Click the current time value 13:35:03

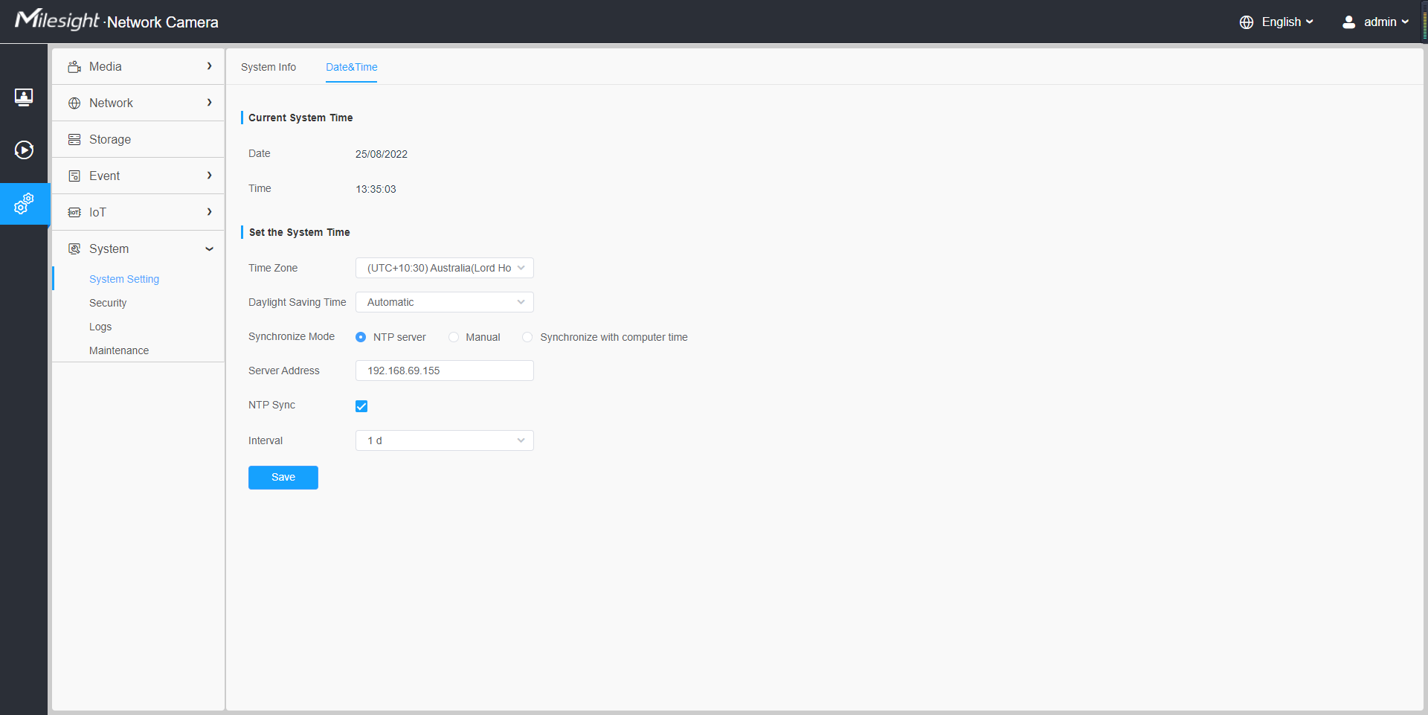coord(376,189)
